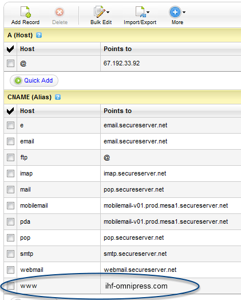The height and width of the screenshot is (300, 241).
Task: Select all CNAME records checkmark
Action: click(x=10, y=111)
